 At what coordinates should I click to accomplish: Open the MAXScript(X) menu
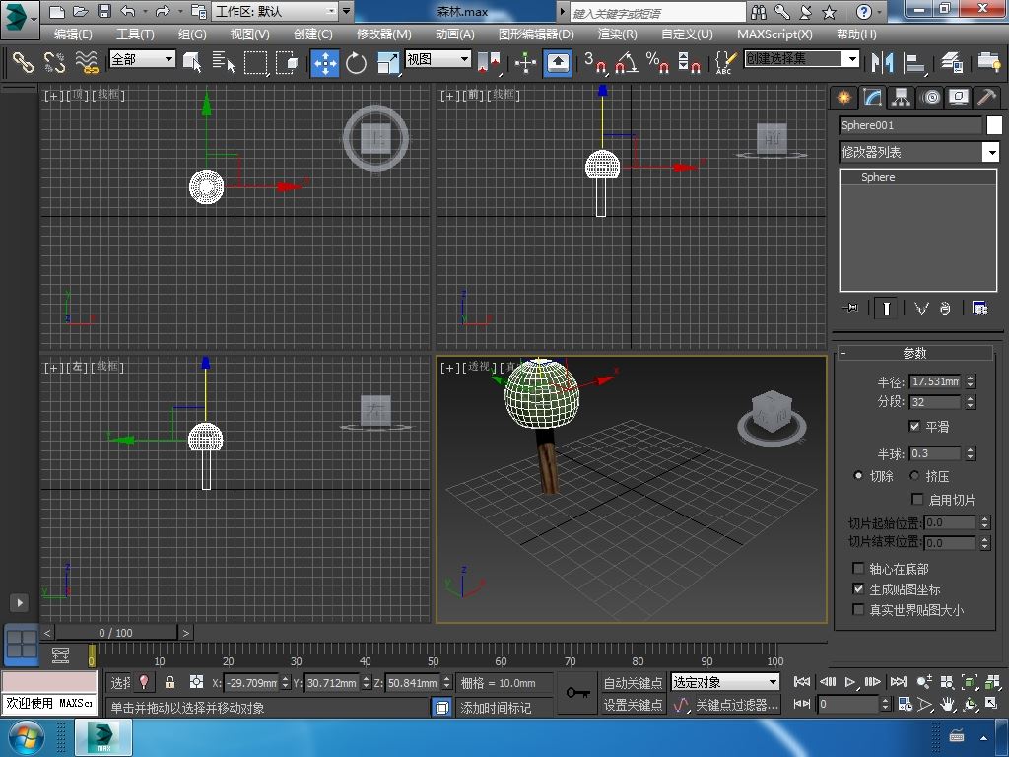point(774,34)
